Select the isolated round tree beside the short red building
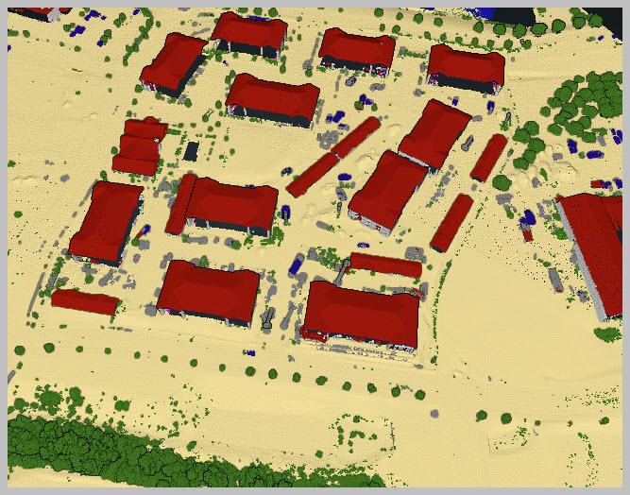 (x=502, y=183)
